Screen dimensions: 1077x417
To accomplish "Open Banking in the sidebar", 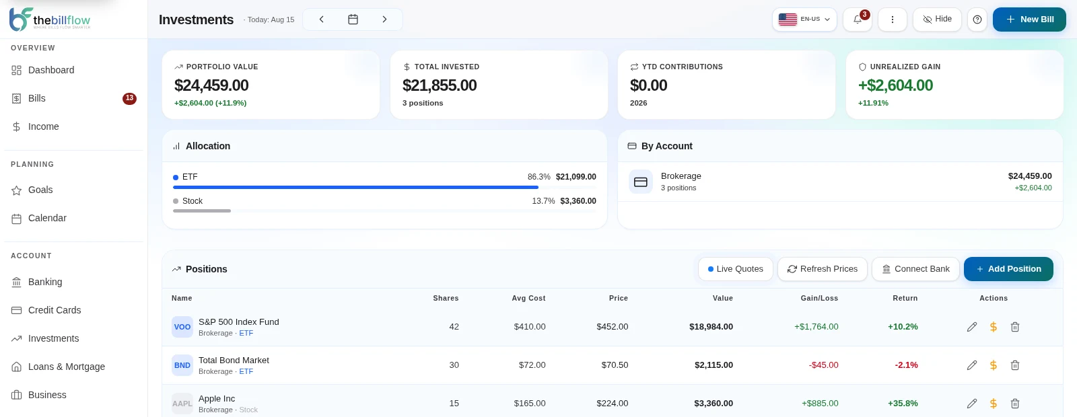I will [x=74, y=282].
